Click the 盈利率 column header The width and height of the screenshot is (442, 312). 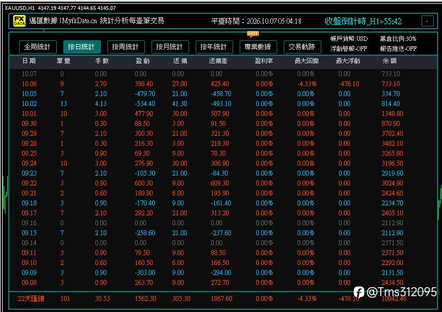pos(264,61)
